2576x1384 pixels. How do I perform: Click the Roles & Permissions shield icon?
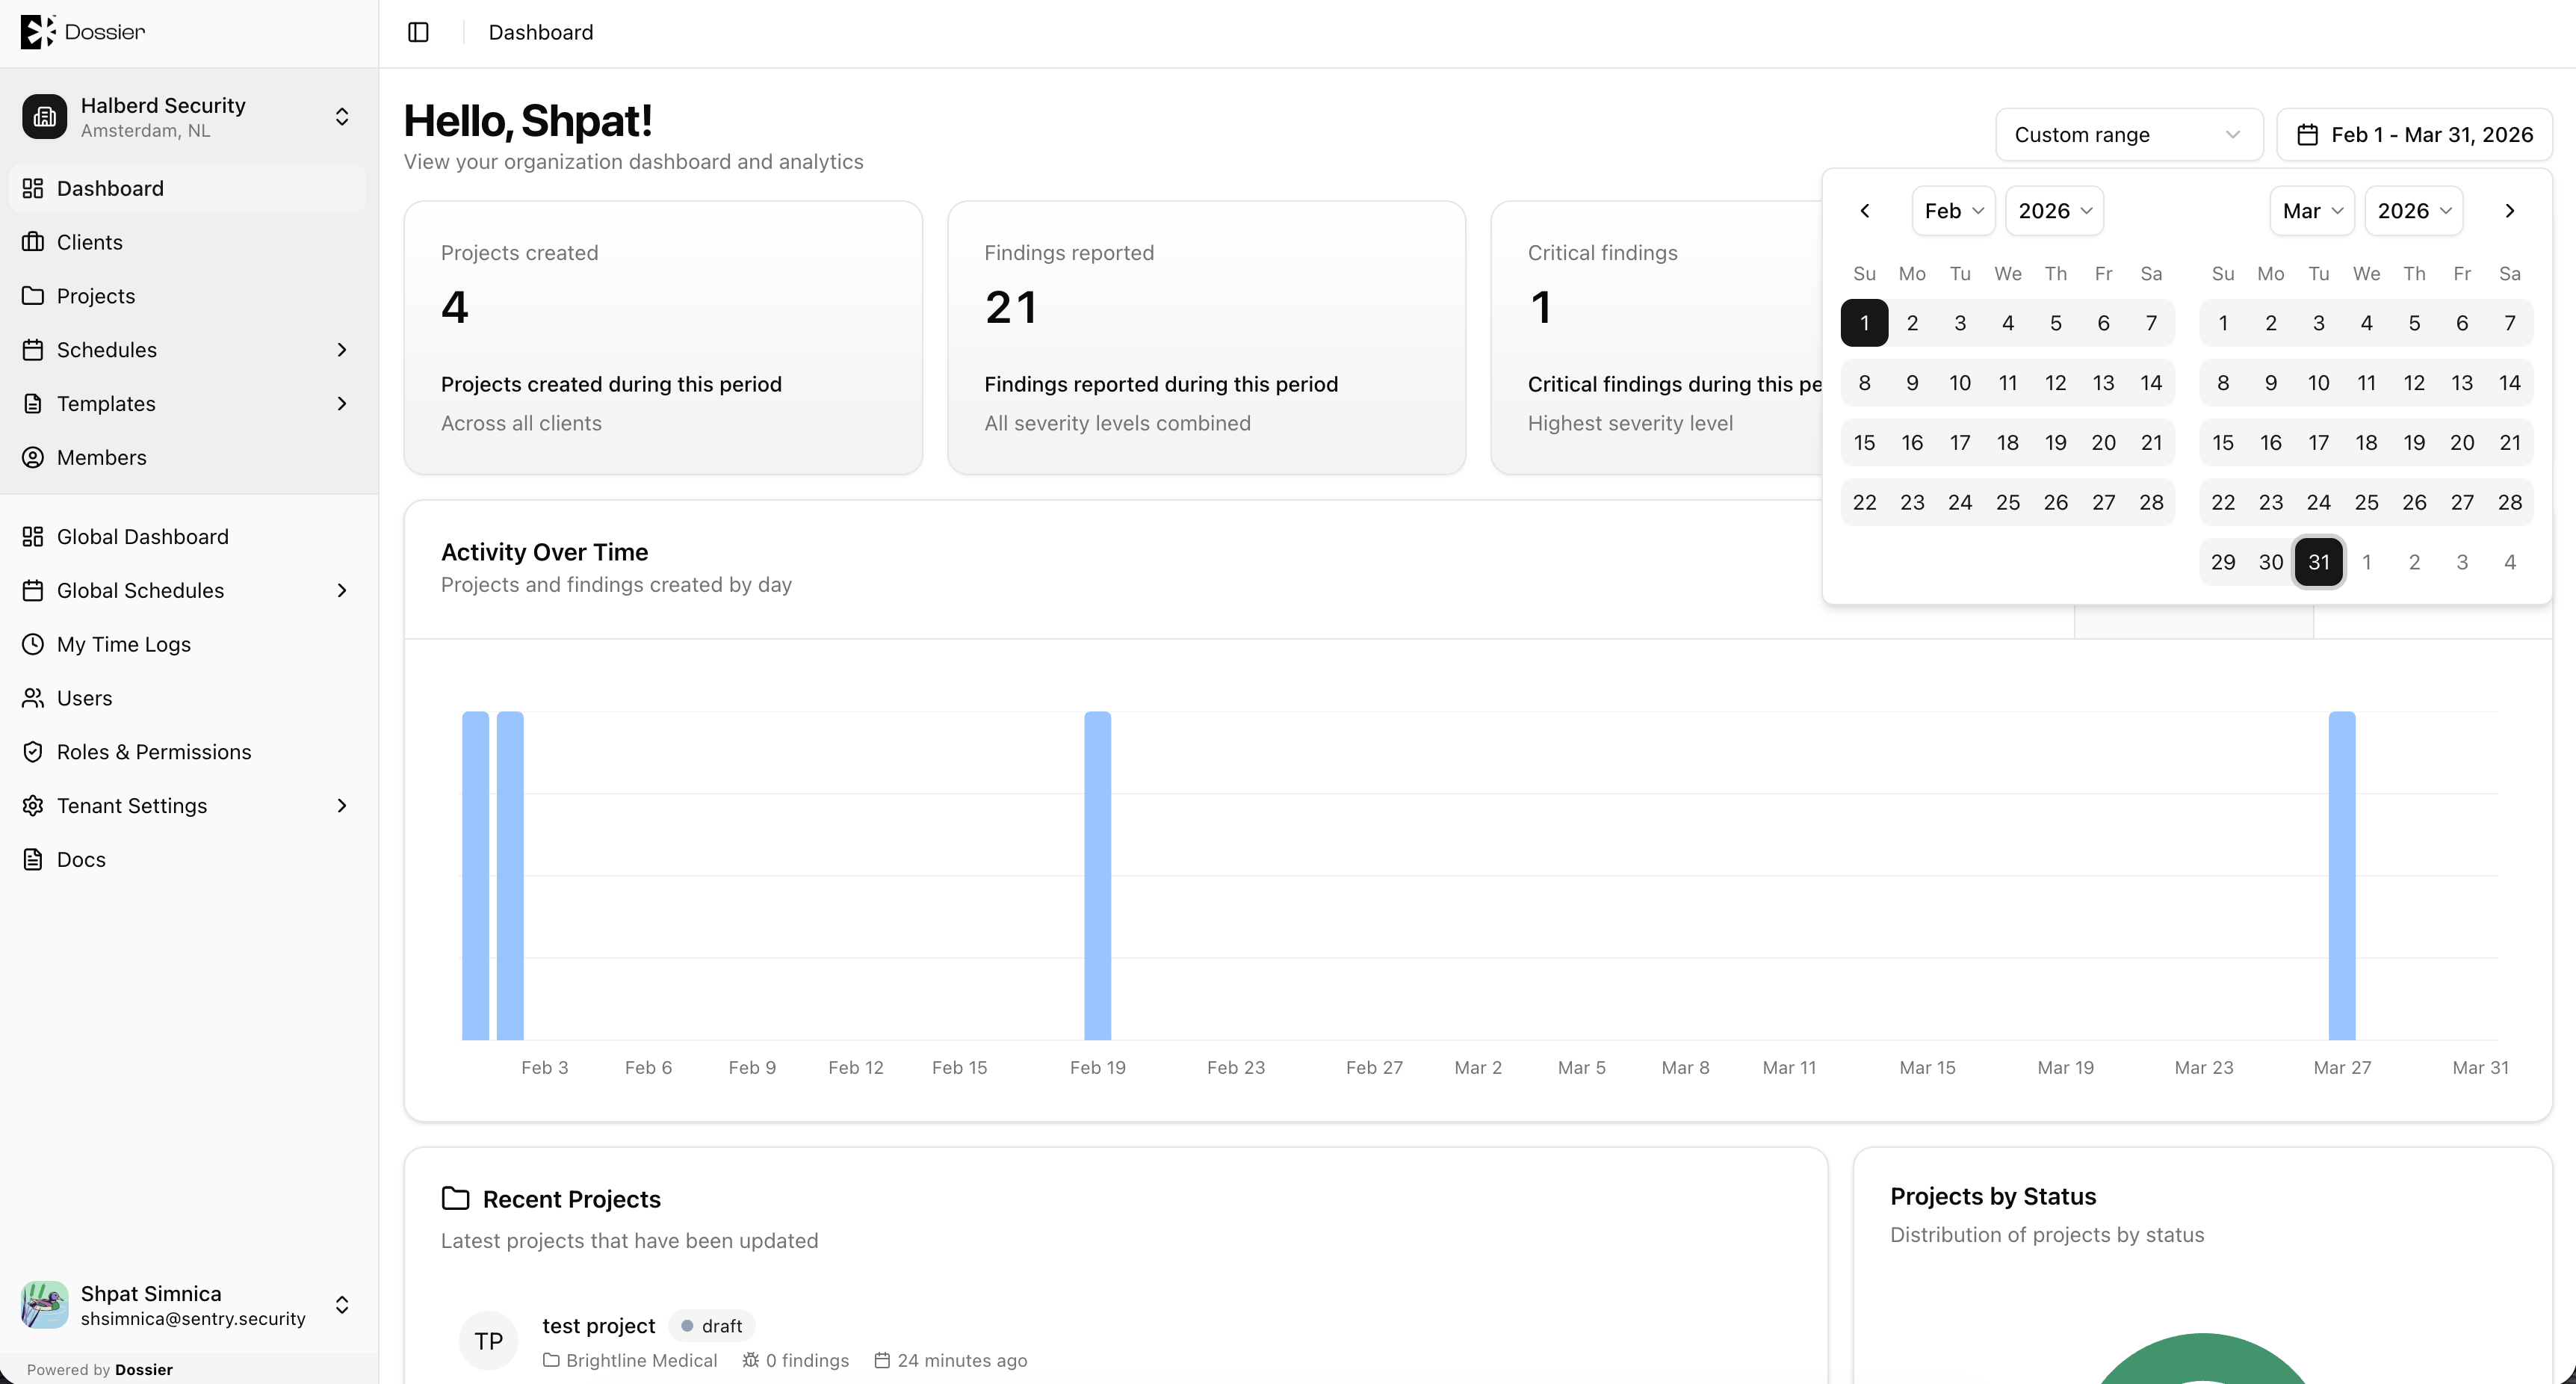coord(33,752)
